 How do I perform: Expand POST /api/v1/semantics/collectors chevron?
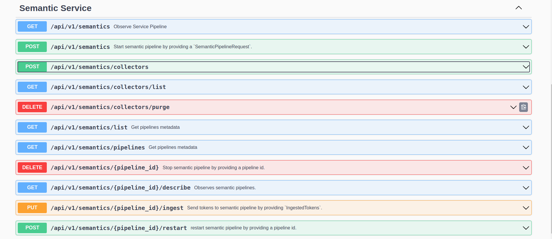tap(526, 67)
